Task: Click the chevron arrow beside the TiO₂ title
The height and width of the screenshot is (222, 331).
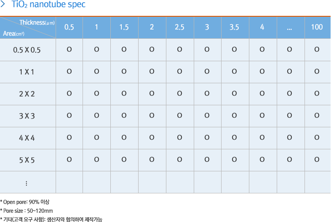Action: (x=4, y=5)
